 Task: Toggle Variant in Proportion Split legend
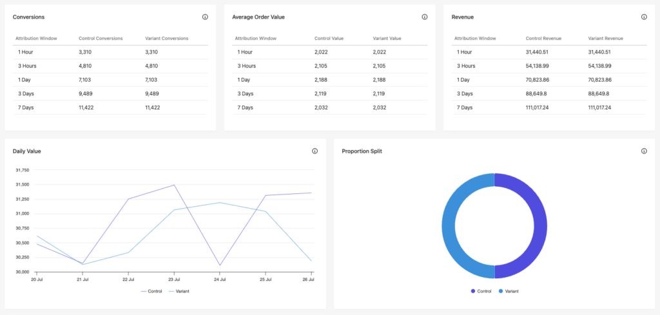pyautogui.click(x=508, y=291)
